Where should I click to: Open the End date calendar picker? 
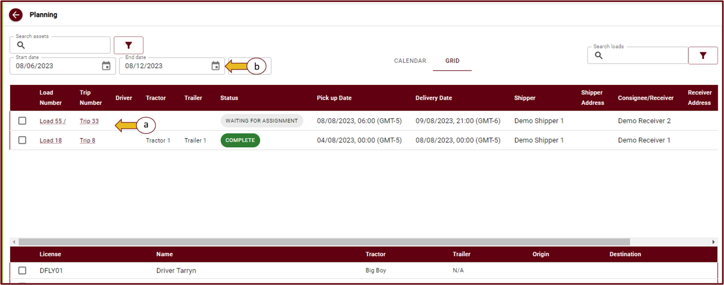[215, 66]
